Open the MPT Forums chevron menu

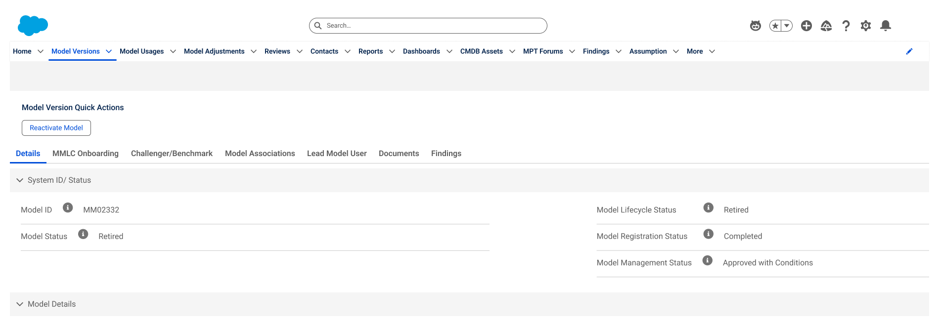(x=572, y=51)
